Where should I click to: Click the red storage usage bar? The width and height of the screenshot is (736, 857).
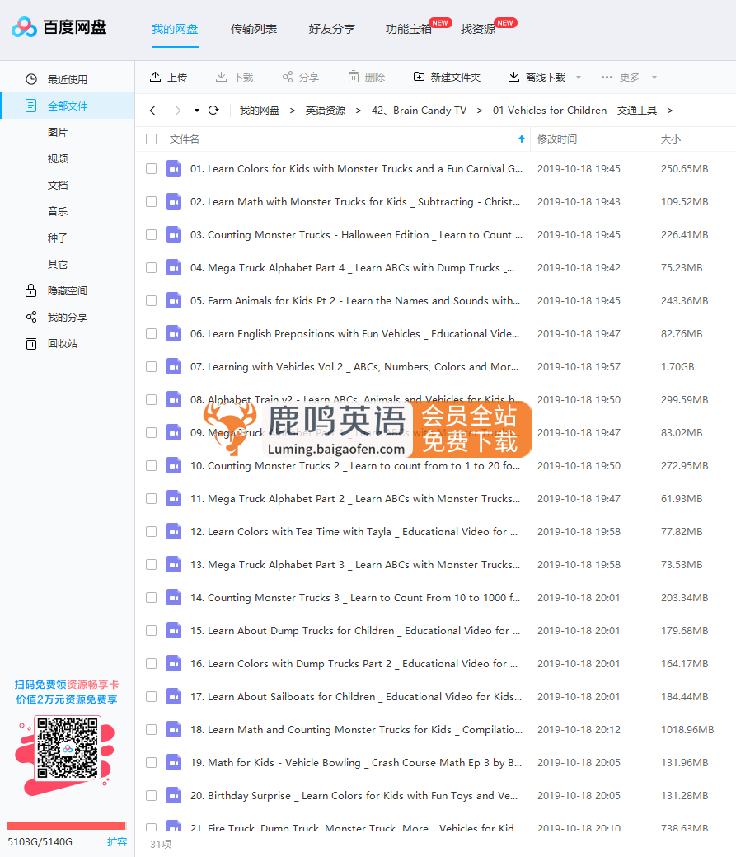(66, 826)
